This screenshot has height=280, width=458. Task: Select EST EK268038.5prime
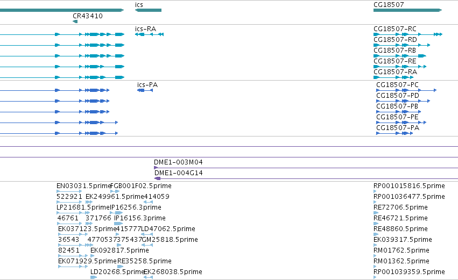coord(149,277)
